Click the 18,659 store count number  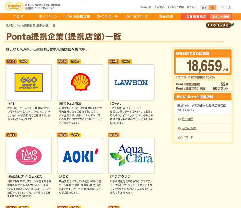(204, 66)
